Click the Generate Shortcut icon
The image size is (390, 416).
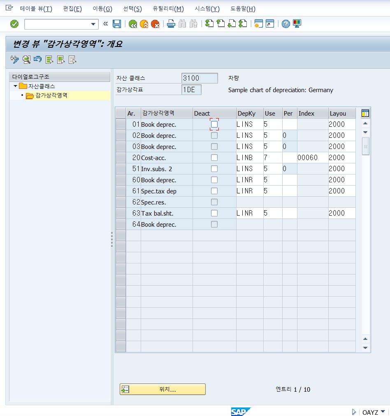click(270, 23)
